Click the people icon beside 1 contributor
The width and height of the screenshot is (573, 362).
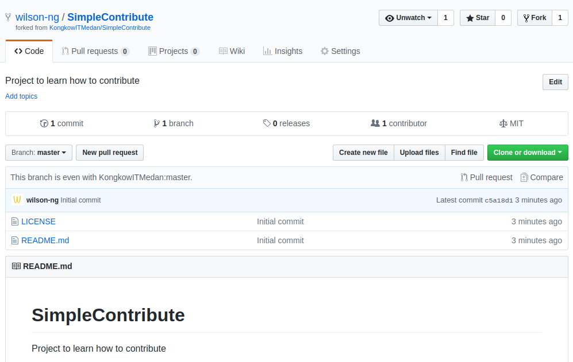(x=375, y=123)
